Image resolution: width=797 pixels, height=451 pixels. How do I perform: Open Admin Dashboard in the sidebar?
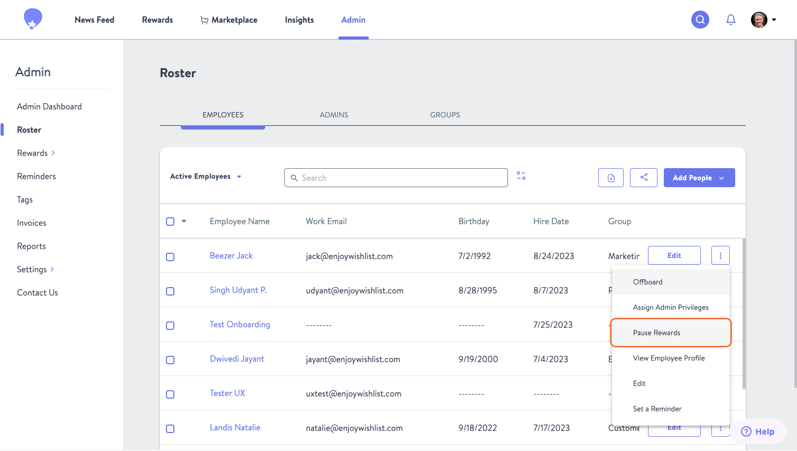(x=49, y=106)
